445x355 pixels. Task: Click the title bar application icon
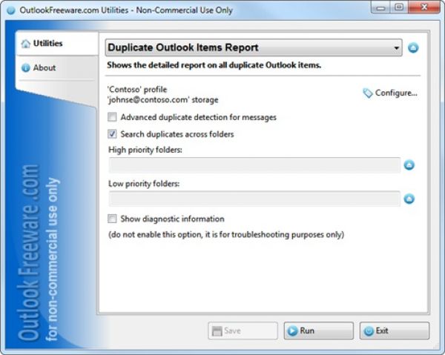coord(11,10)
